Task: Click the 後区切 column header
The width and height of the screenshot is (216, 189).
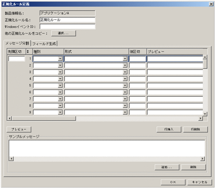Action: 138,52
